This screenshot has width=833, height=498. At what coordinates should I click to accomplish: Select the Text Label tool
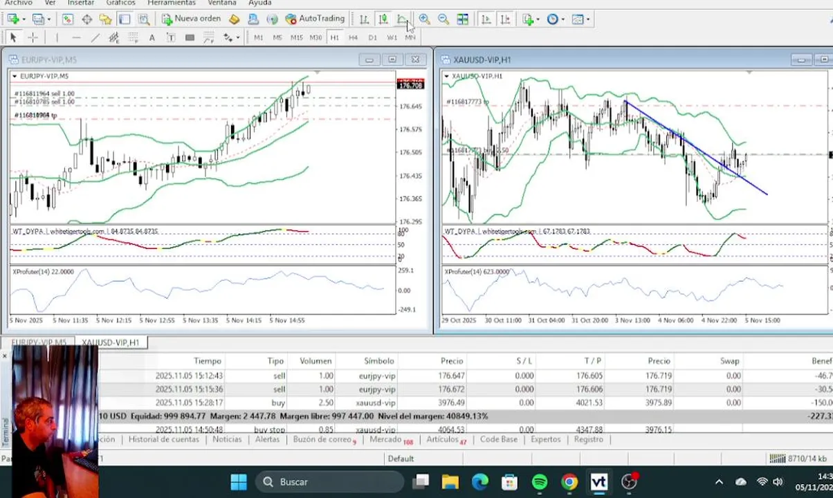click(x=171, y=37)
